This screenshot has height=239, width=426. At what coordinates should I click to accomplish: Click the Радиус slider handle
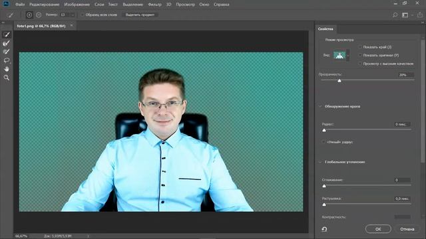tap(324, 130)
